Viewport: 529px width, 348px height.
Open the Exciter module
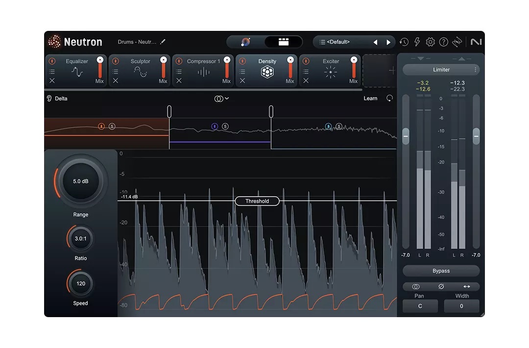(331, 72)
